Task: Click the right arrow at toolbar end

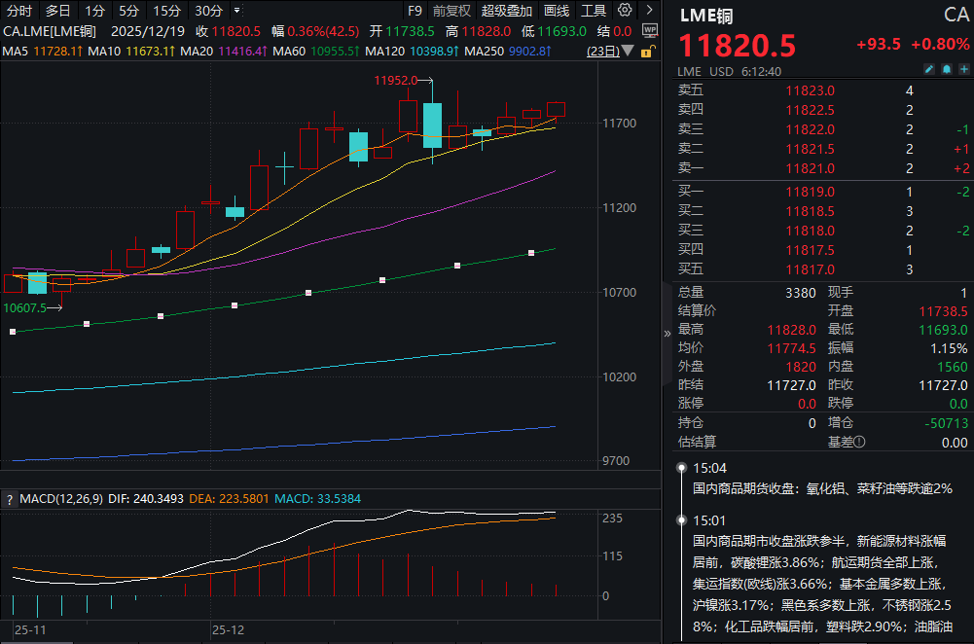Action: click(649, 11)
